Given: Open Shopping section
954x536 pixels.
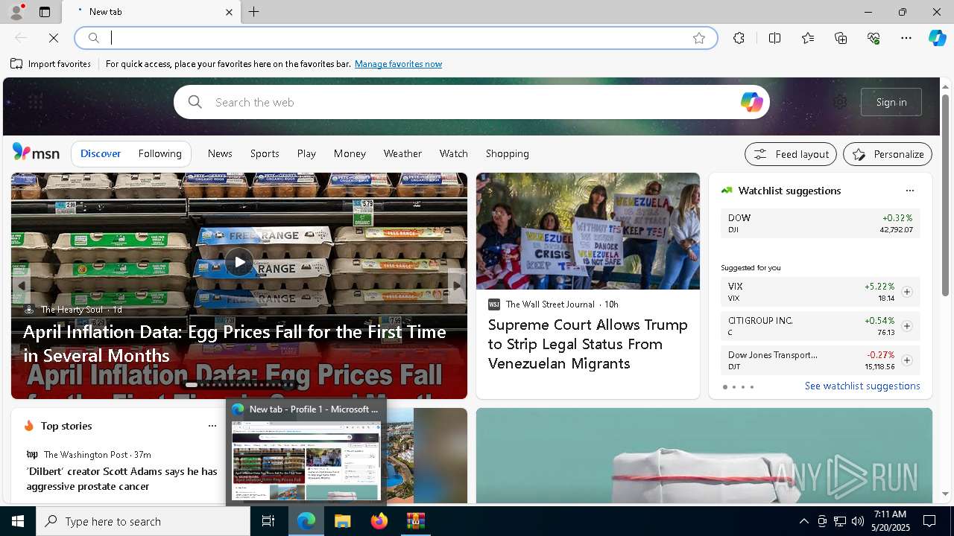Looking at the screenshot, I should pyautogui.click(x=507, y=153).
